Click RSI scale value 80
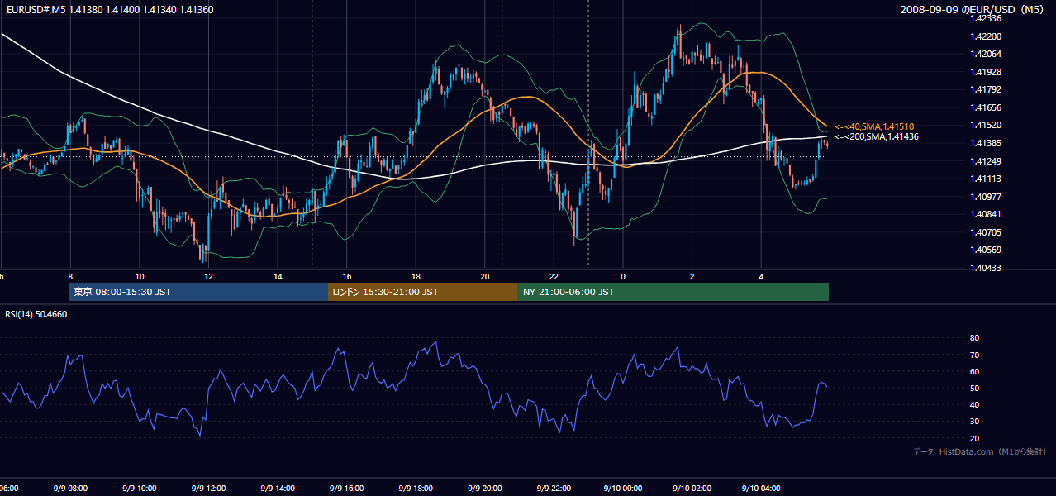1056x496 pixels. pos(975,338)
